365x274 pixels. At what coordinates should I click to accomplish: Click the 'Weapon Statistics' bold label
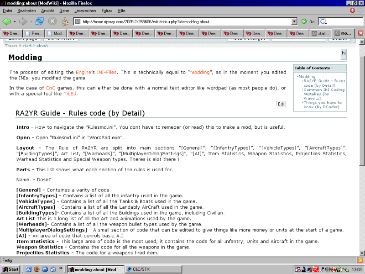(x=40, y=247)
